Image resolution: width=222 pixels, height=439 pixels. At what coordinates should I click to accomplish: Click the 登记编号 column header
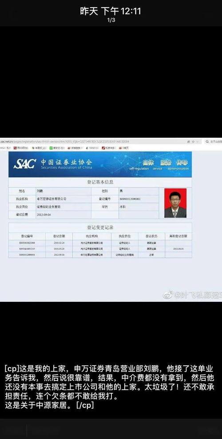27,236
